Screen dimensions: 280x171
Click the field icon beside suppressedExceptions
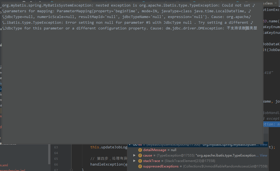[140, 166]
